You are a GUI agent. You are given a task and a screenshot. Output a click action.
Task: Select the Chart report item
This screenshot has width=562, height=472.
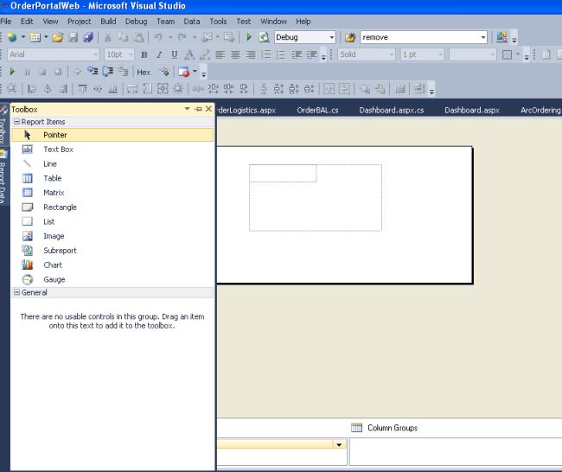click(112, 265)
